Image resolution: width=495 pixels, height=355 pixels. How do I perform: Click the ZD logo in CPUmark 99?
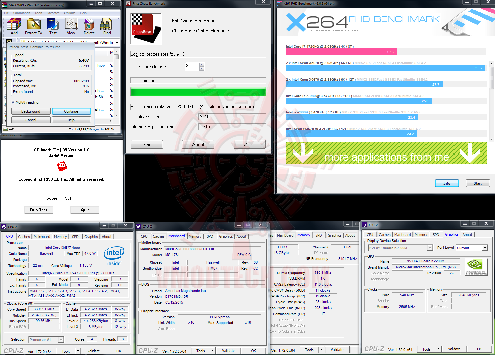tap(62, 166)
